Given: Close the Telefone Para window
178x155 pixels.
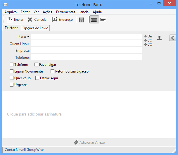Looking at the screenshot, I should 169,4.
